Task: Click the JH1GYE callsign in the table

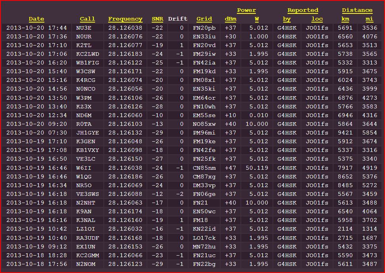Action: (88, 133)
